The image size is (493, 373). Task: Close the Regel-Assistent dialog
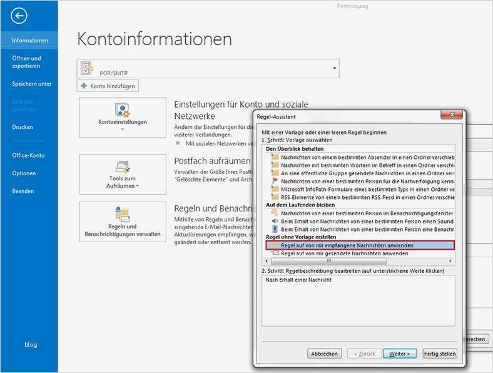click(x=452, y=115)
